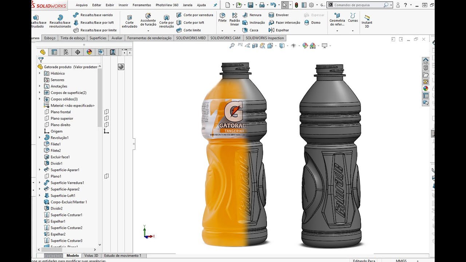Expand the Histórico node
The width and height of the screenshot is (466, 262).
pos(40,73)
